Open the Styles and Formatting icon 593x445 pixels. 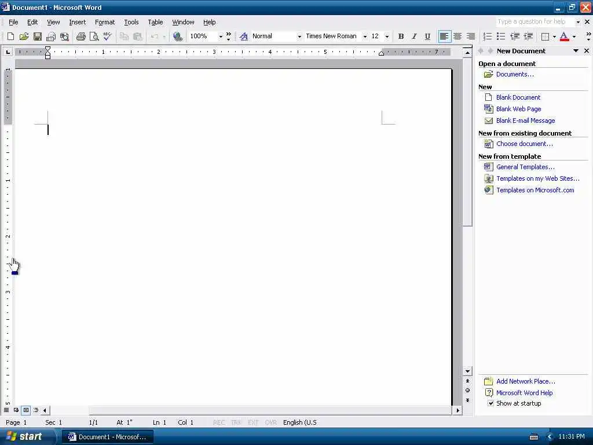pyautogui.click(x=244, y=37)
